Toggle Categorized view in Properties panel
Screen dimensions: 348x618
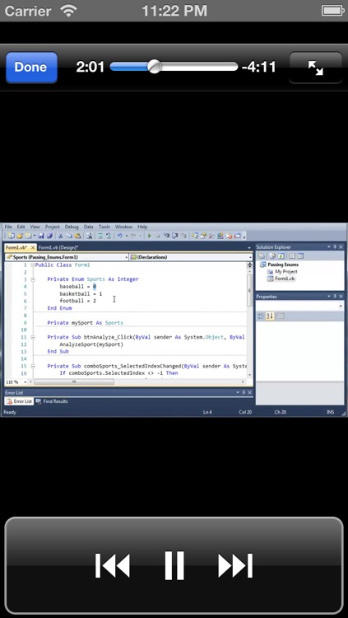[x=261, y=316]
